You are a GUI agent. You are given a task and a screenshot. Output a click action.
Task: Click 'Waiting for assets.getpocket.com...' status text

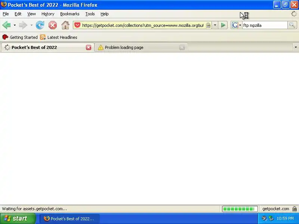tap(34, 209)
